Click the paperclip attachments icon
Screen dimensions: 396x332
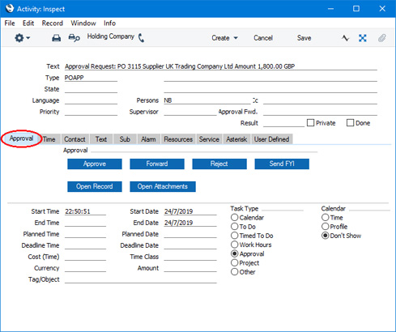pyautogui.click(x=381, y=38)
